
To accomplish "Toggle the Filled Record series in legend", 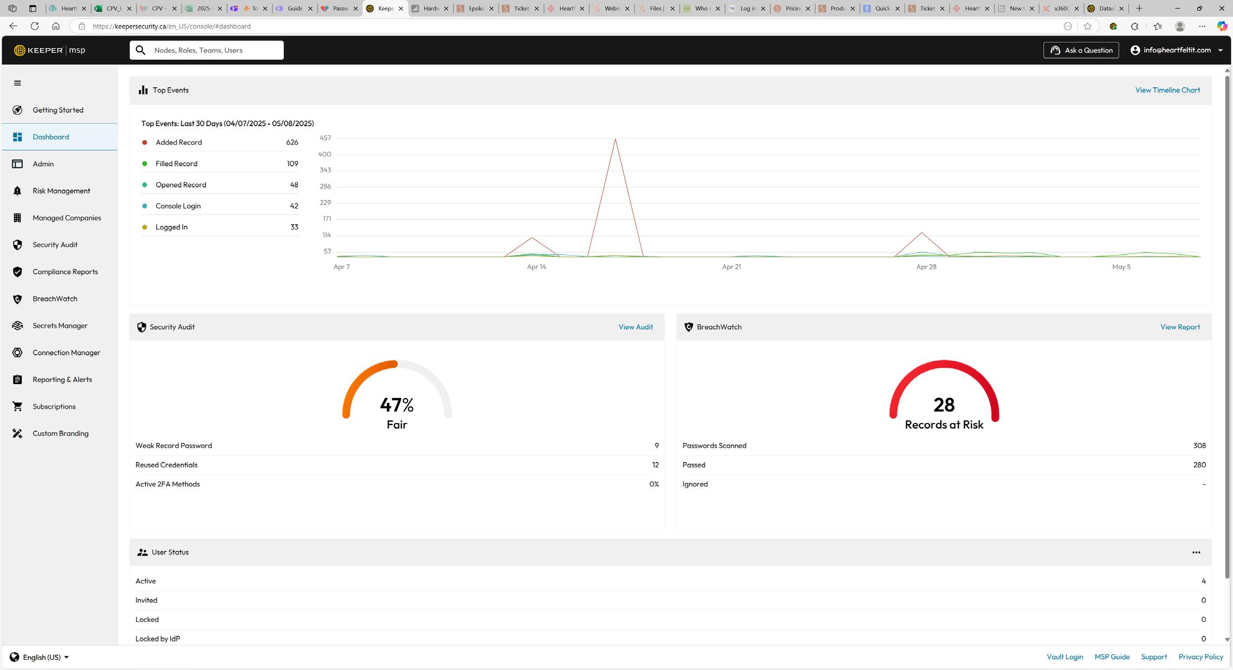I will click(x=176, y=164).
